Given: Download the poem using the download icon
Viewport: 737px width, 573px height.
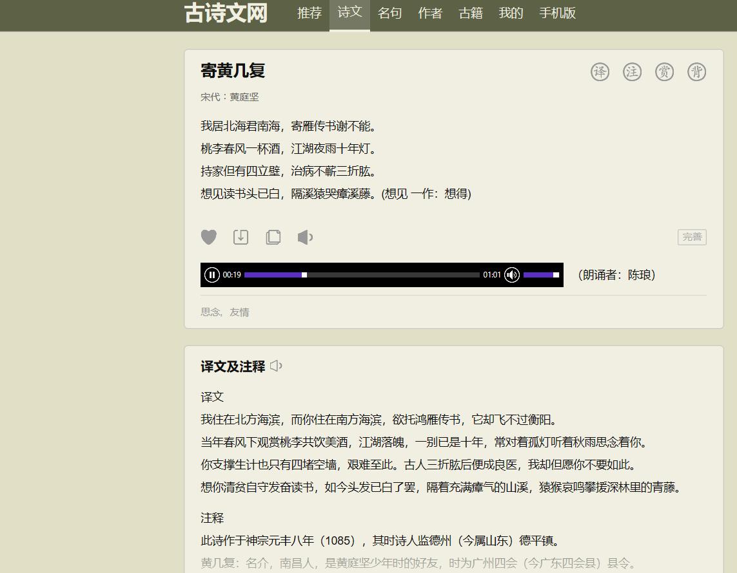Looking at the screenshot, I should tap(241, 237).
